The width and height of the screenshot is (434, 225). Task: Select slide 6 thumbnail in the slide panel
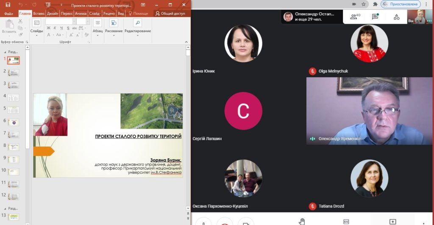13,122
